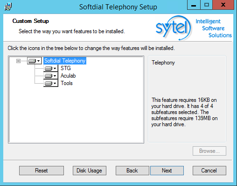Select the Tools feature label

pyautogui.click(x=67, y=83)
